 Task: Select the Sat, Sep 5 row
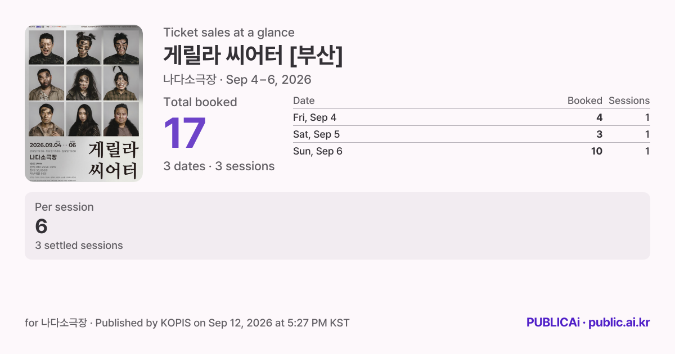471,134
